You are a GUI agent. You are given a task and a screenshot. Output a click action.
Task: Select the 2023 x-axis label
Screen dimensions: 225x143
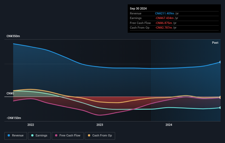[100, 125]
